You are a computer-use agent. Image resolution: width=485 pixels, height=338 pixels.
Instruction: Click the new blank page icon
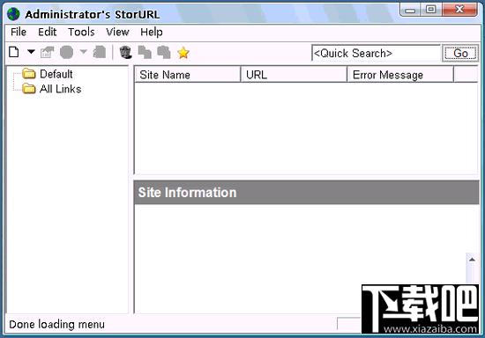point(13,52)
